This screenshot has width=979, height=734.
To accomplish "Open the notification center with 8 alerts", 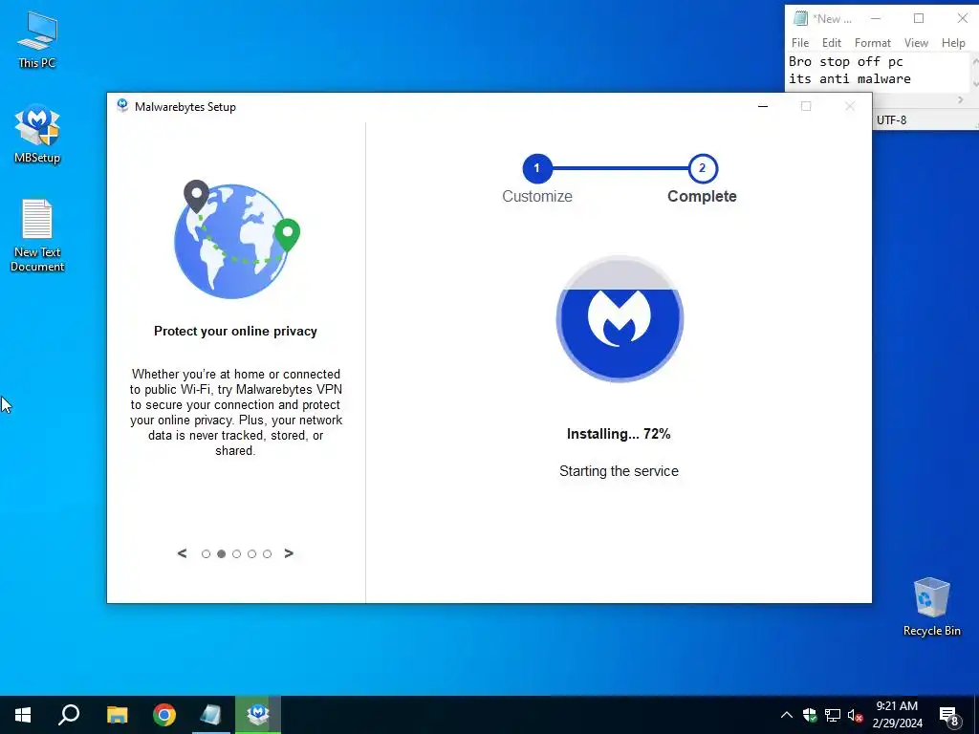I will [x=949, y=716].
